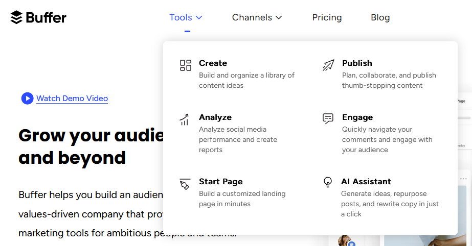Viewport: 472px width, 246px height.
Task: Click the Start Page pen icon
Action: [x=185, y=184]
